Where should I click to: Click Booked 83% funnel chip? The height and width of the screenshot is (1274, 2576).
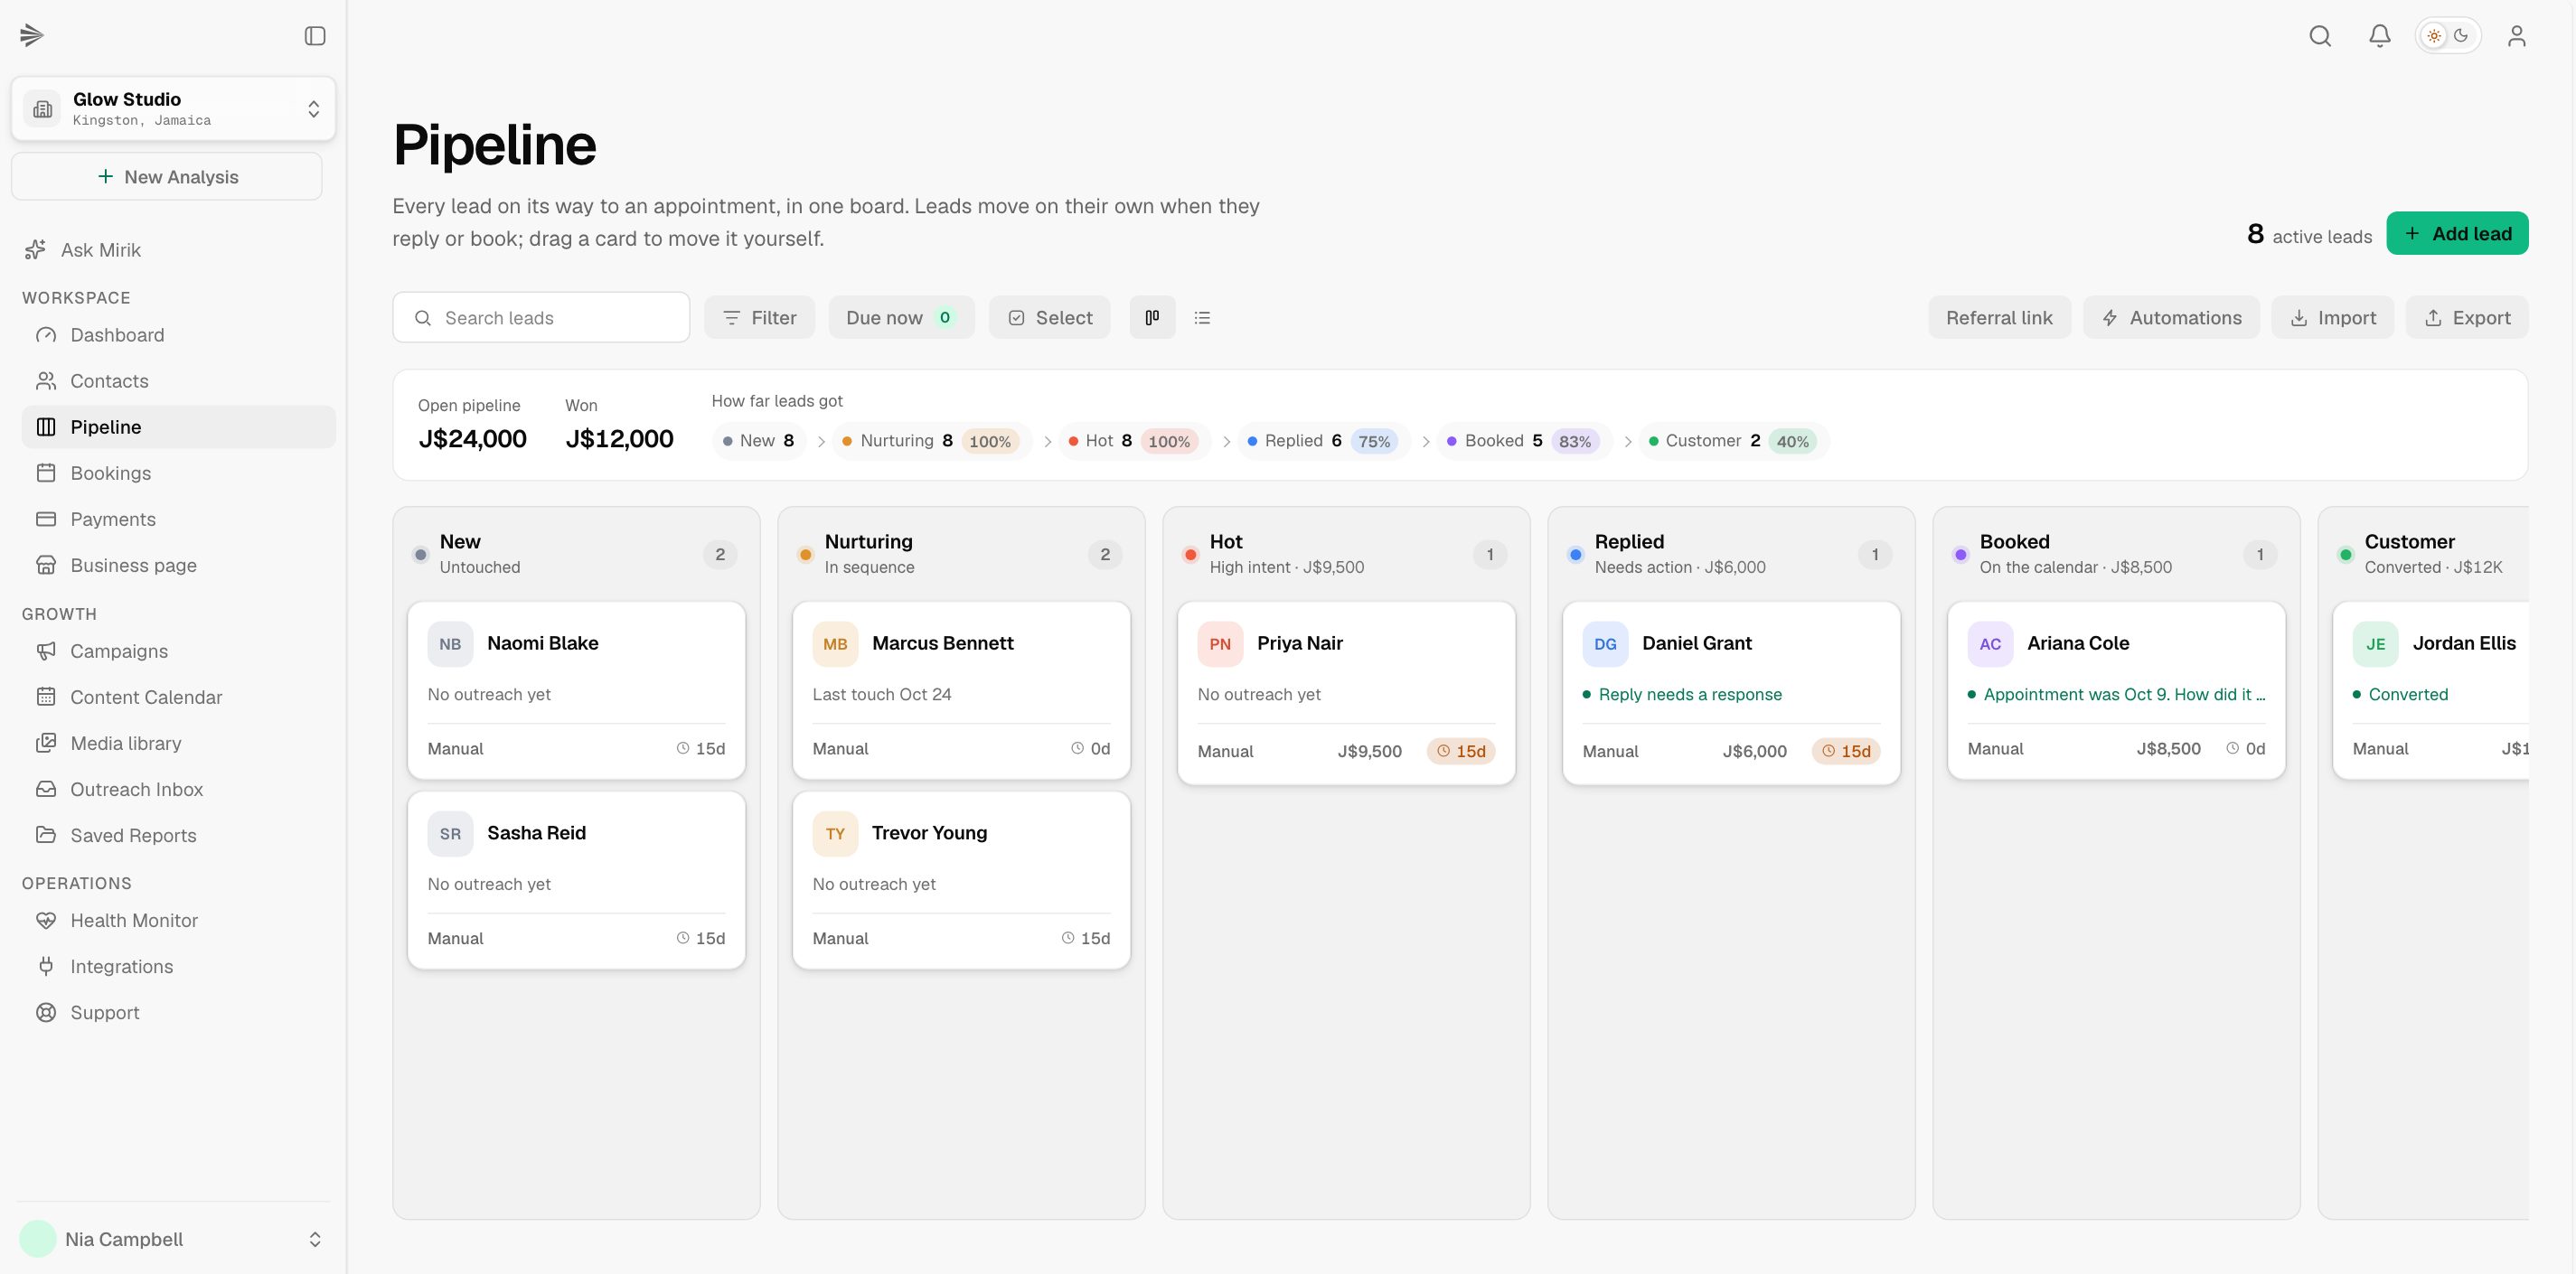pyautogui.click(x=1524, y=441)
